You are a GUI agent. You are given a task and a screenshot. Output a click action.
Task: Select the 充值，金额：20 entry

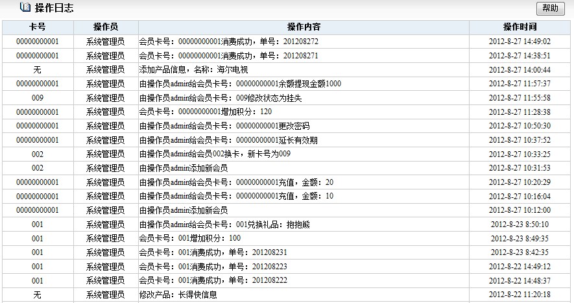[236, 182]
